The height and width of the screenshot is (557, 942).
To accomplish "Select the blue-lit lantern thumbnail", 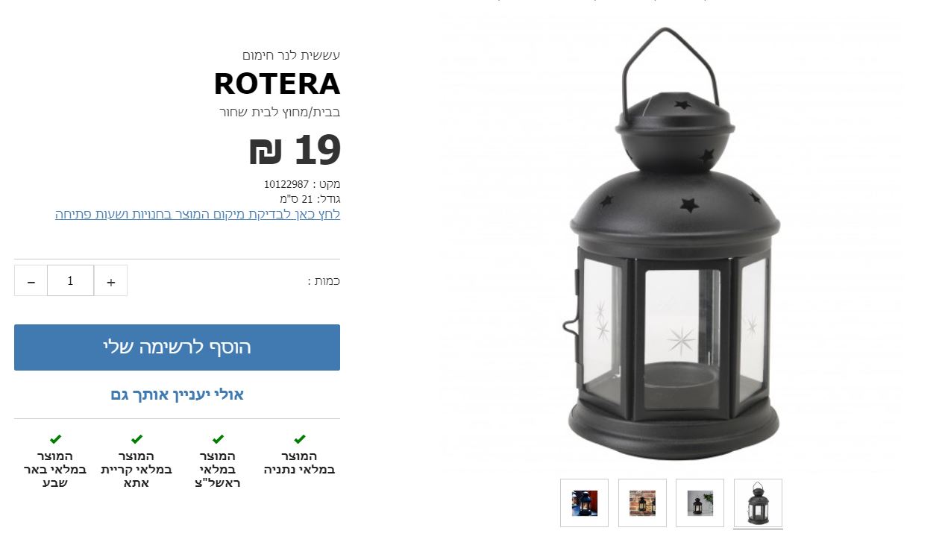I will click(584, 503).
